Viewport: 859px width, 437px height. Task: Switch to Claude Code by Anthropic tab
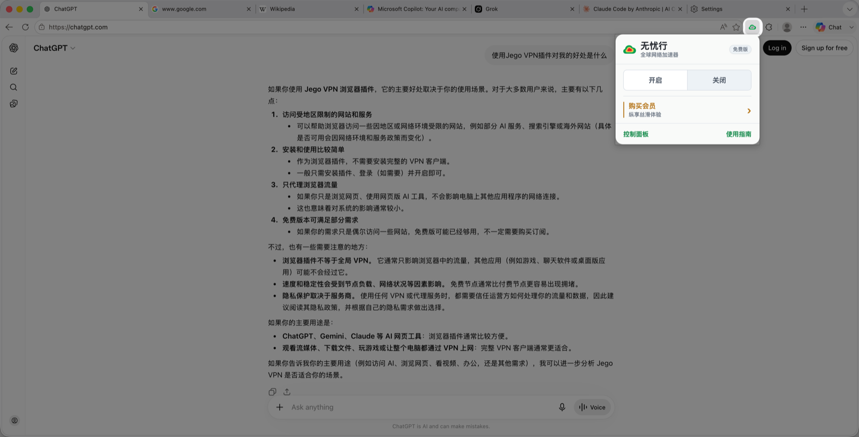coord(632,9)
